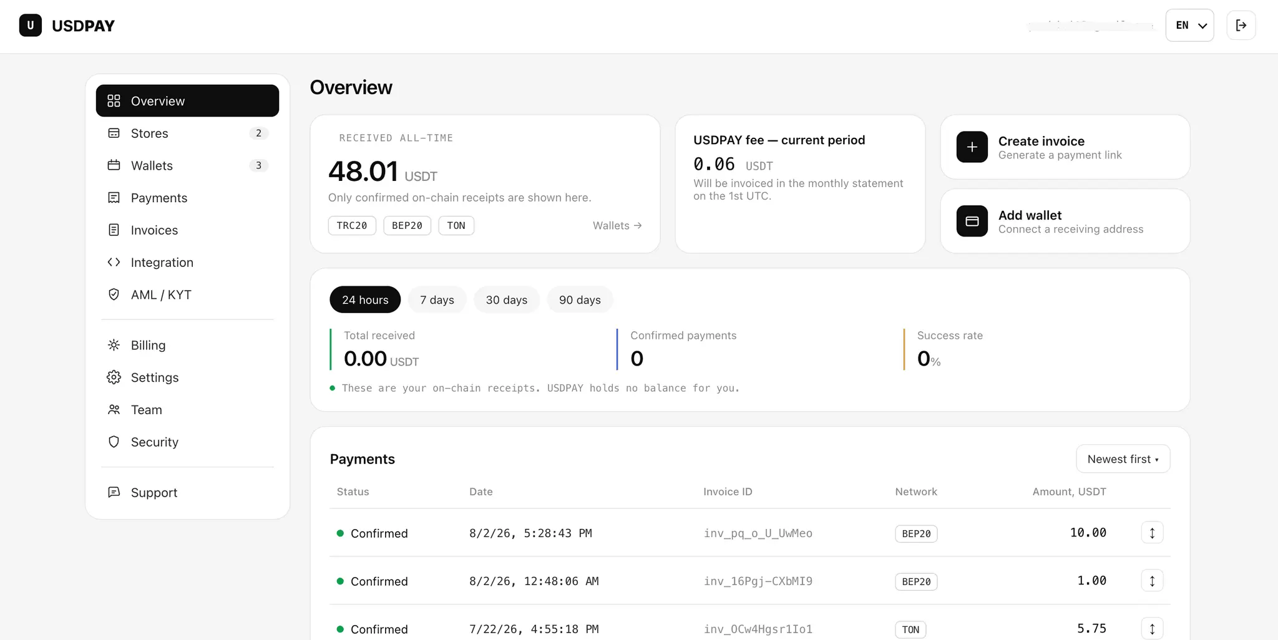
Task: Expand the 5.75 TON payment row
Action: click(x=1152, y=628)
